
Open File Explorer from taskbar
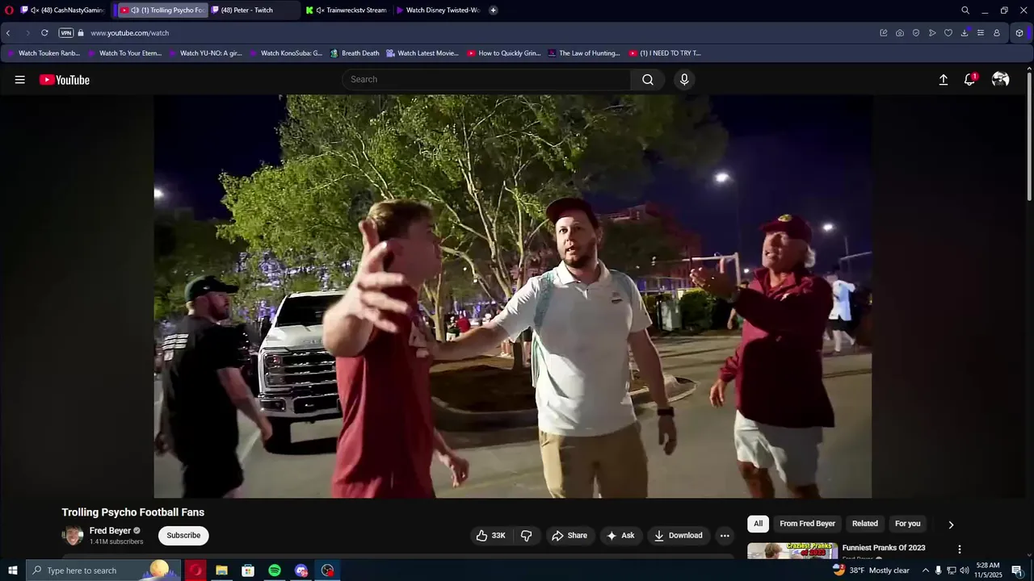coord(221,571)
